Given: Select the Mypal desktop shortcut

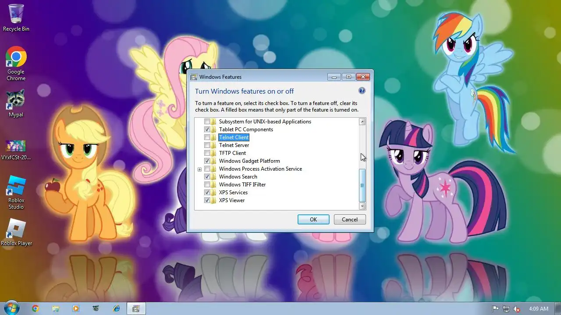Looking at the screenshot, I should pyautogui.click(x=16, y=103).
